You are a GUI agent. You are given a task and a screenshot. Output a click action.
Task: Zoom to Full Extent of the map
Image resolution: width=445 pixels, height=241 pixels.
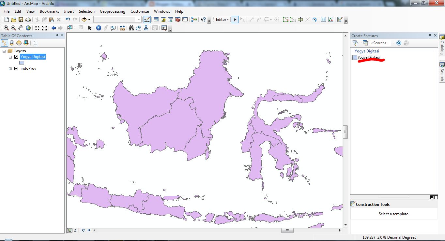tap(27, 28)
